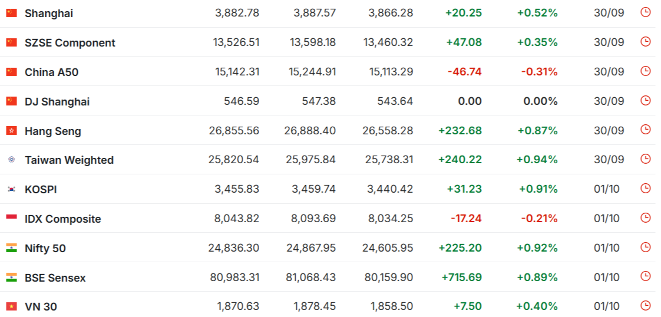Click the clock icon in Hang Seng row
661x317 pixels.
pos(646,129)
